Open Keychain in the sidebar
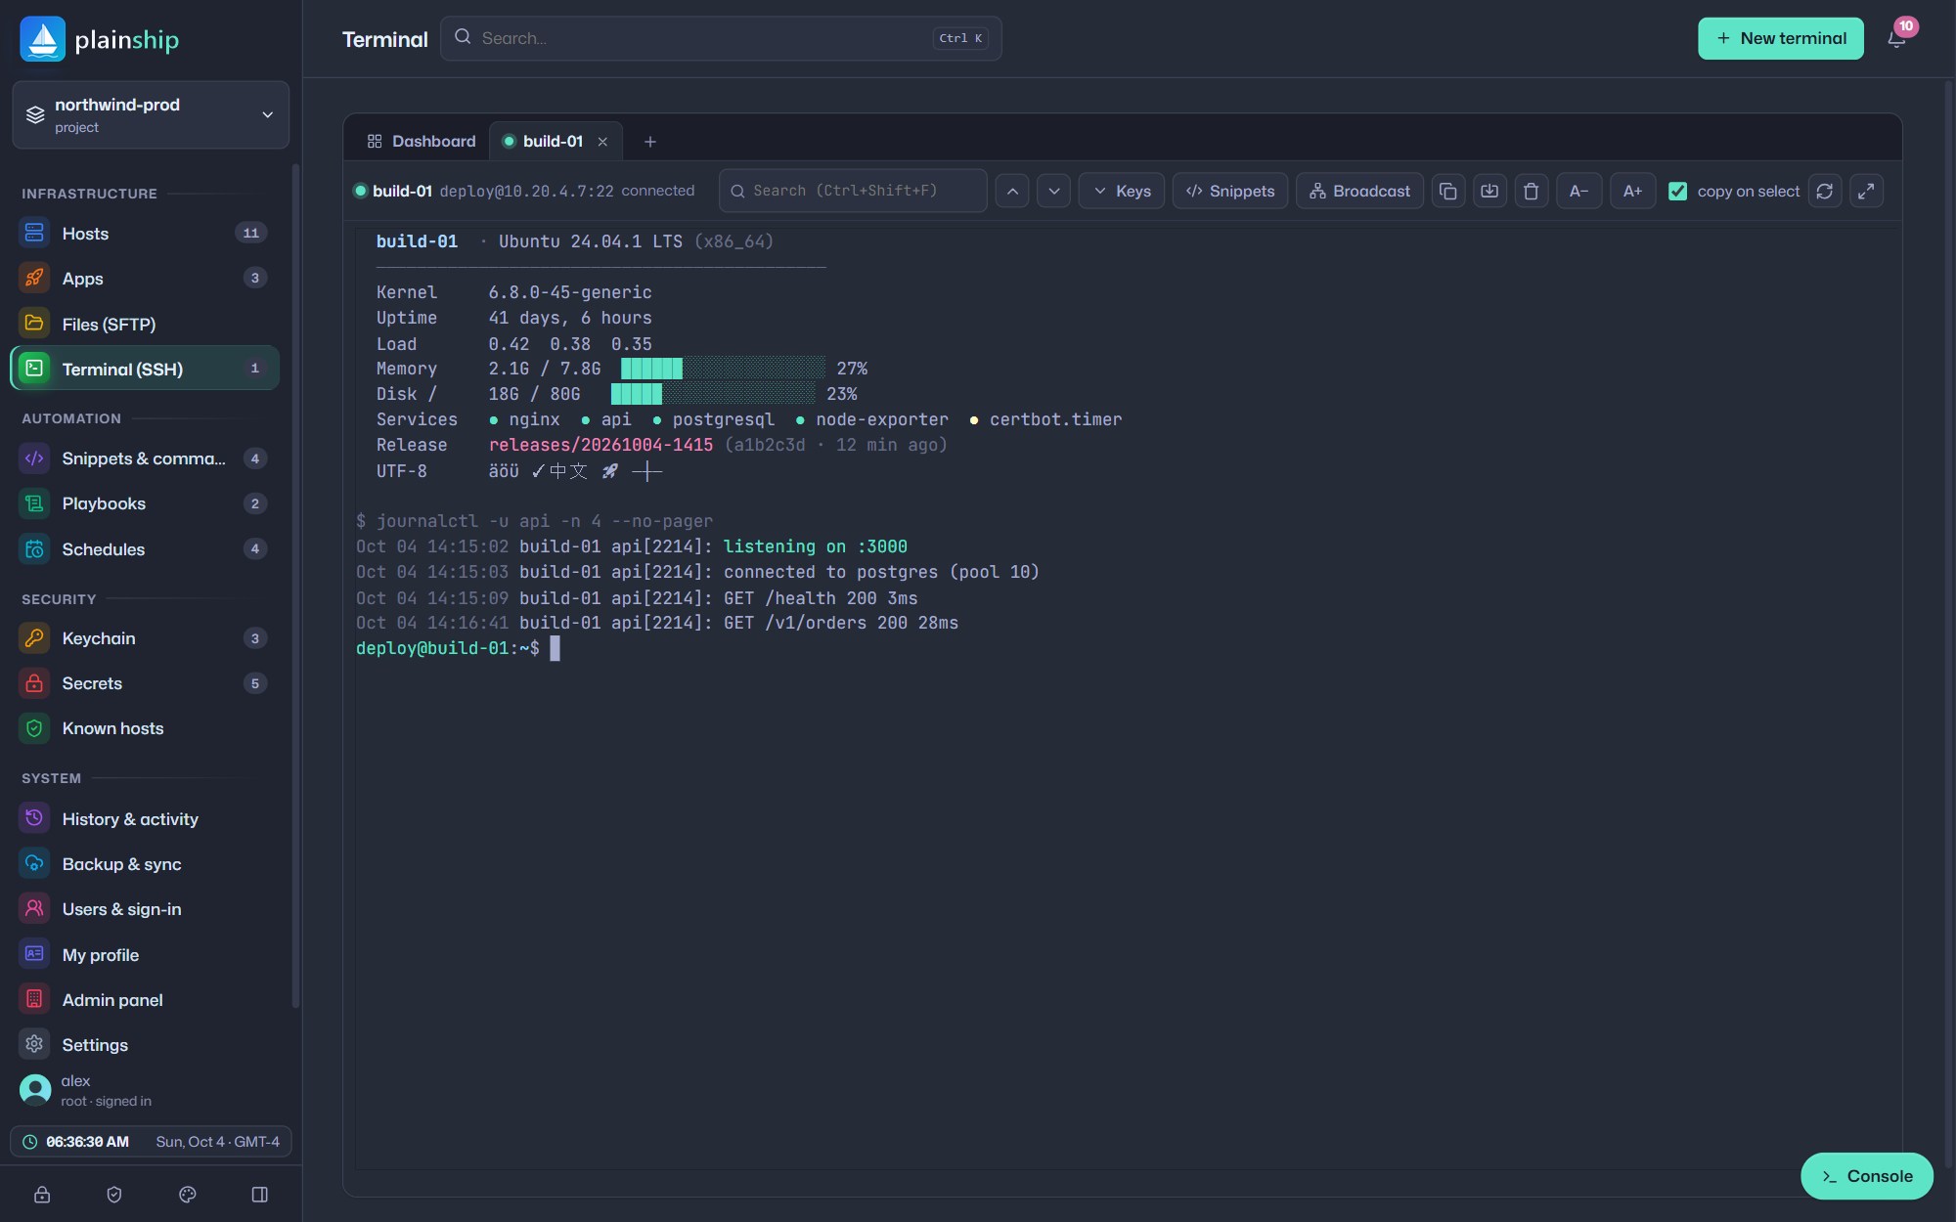Screen dimensions: 1956x1222 coord(145,638)
